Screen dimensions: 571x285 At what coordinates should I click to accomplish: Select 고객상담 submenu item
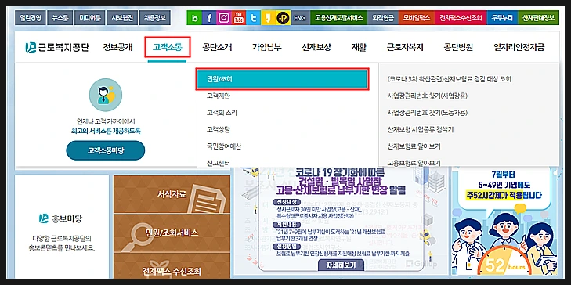(x=218, y=129)
